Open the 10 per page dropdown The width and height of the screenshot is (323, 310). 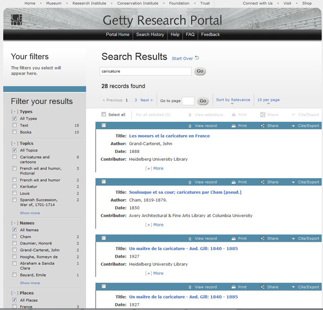[x=268, y=100]
